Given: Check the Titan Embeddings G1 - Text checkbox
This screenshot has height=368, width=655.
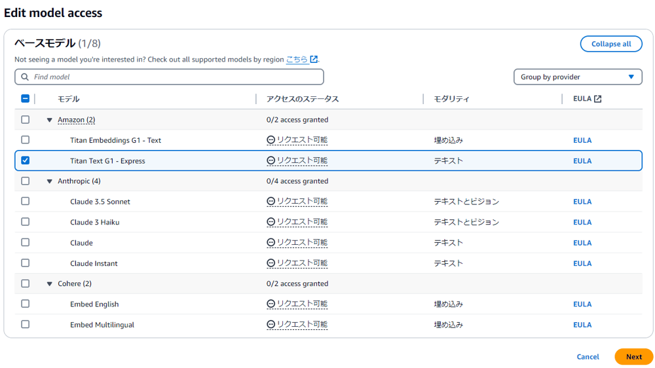Looking at the screenshot, I should pos(25,139).
